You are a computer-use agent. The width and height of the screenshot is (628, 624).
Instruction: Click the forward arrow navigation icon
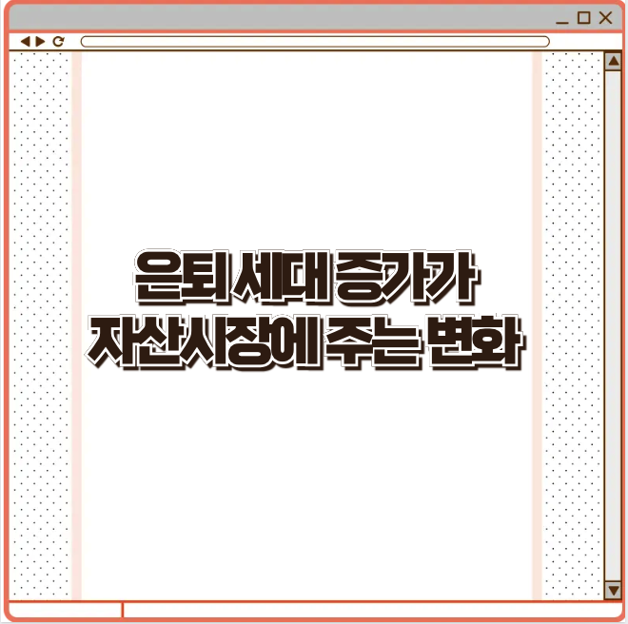40,41
